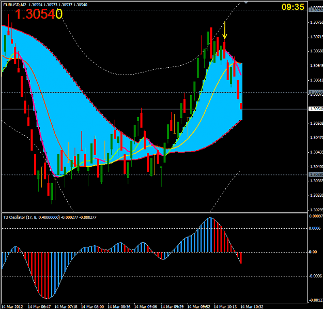Screen dimensions: 323x309
Task: Click the EURUSD,M2 chart title text
Action: pos(14,5)
